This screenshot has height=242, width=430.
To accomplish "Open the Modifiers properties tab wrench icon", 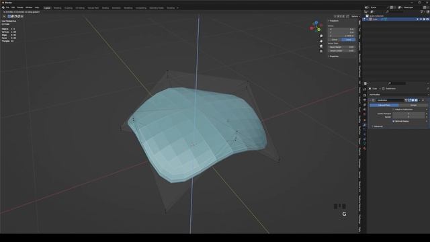I will pos(364,125).
